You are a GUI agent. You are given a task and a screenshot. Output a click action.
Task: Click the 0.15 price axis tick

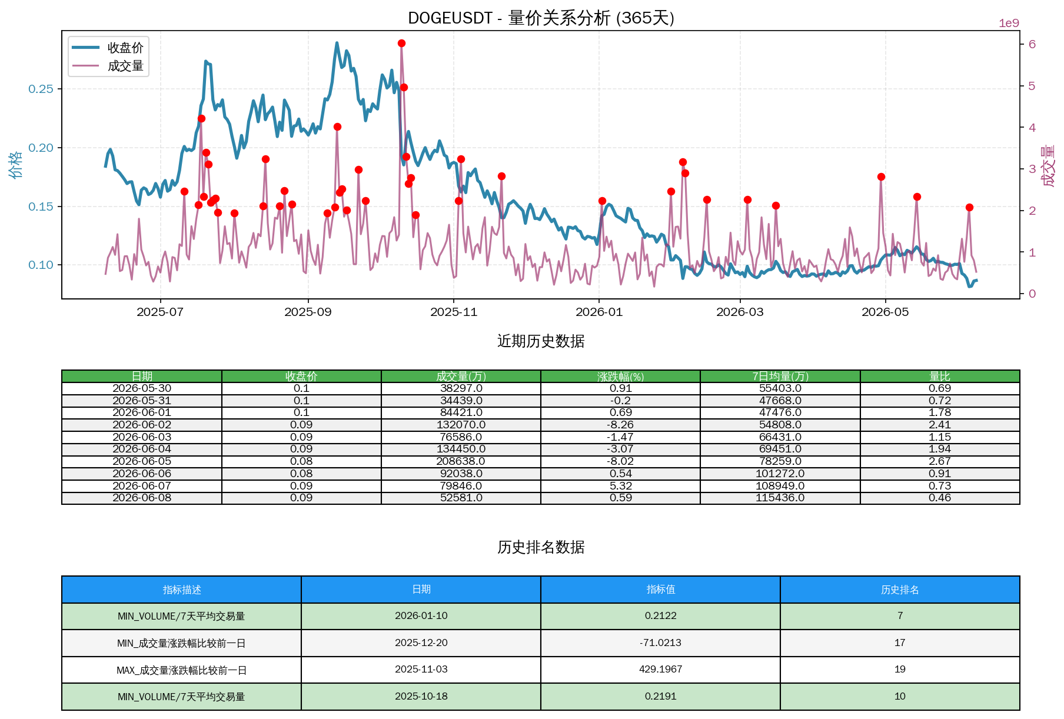(41, 207)
